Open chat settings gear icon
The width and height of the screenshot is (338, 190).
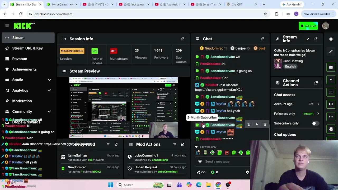coord(247,172)
